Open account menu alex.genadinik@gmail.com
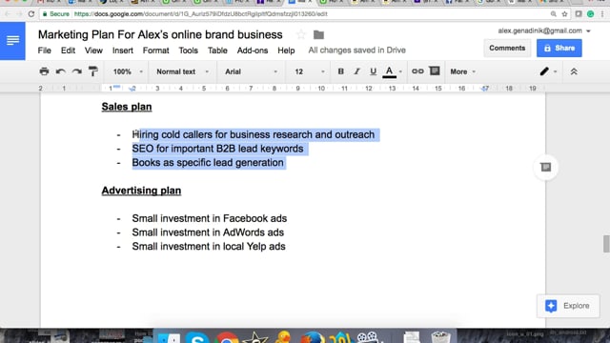610x343 pixels. [x=544, y=30]
